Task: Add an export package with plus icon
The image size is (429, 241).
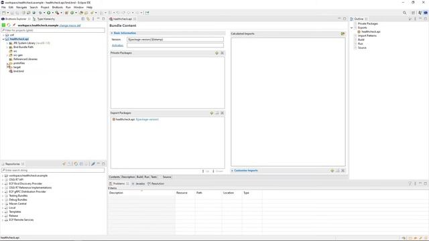Action: 212,113
